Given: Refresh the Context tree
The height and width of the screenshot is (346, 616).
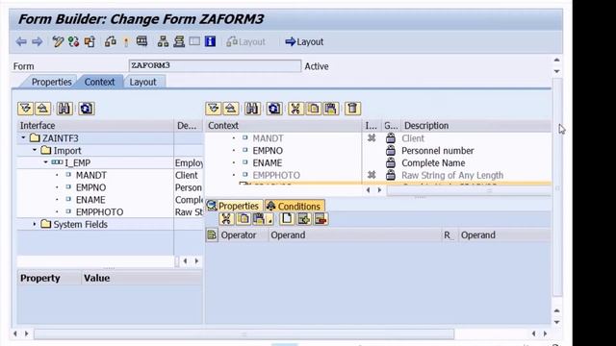Looking at the screenshot, I should 274,109.
